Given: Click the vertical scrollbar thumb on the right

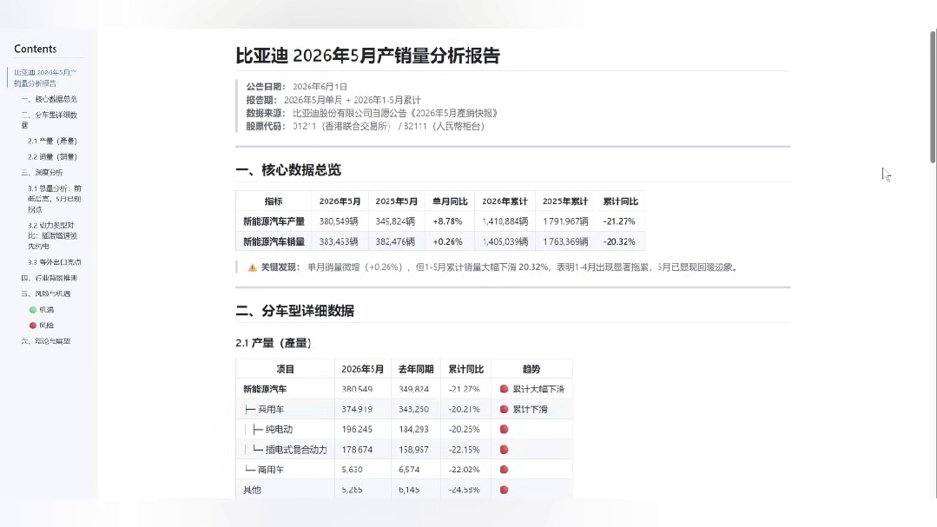Looking at the screenshot, I should 932,96.
